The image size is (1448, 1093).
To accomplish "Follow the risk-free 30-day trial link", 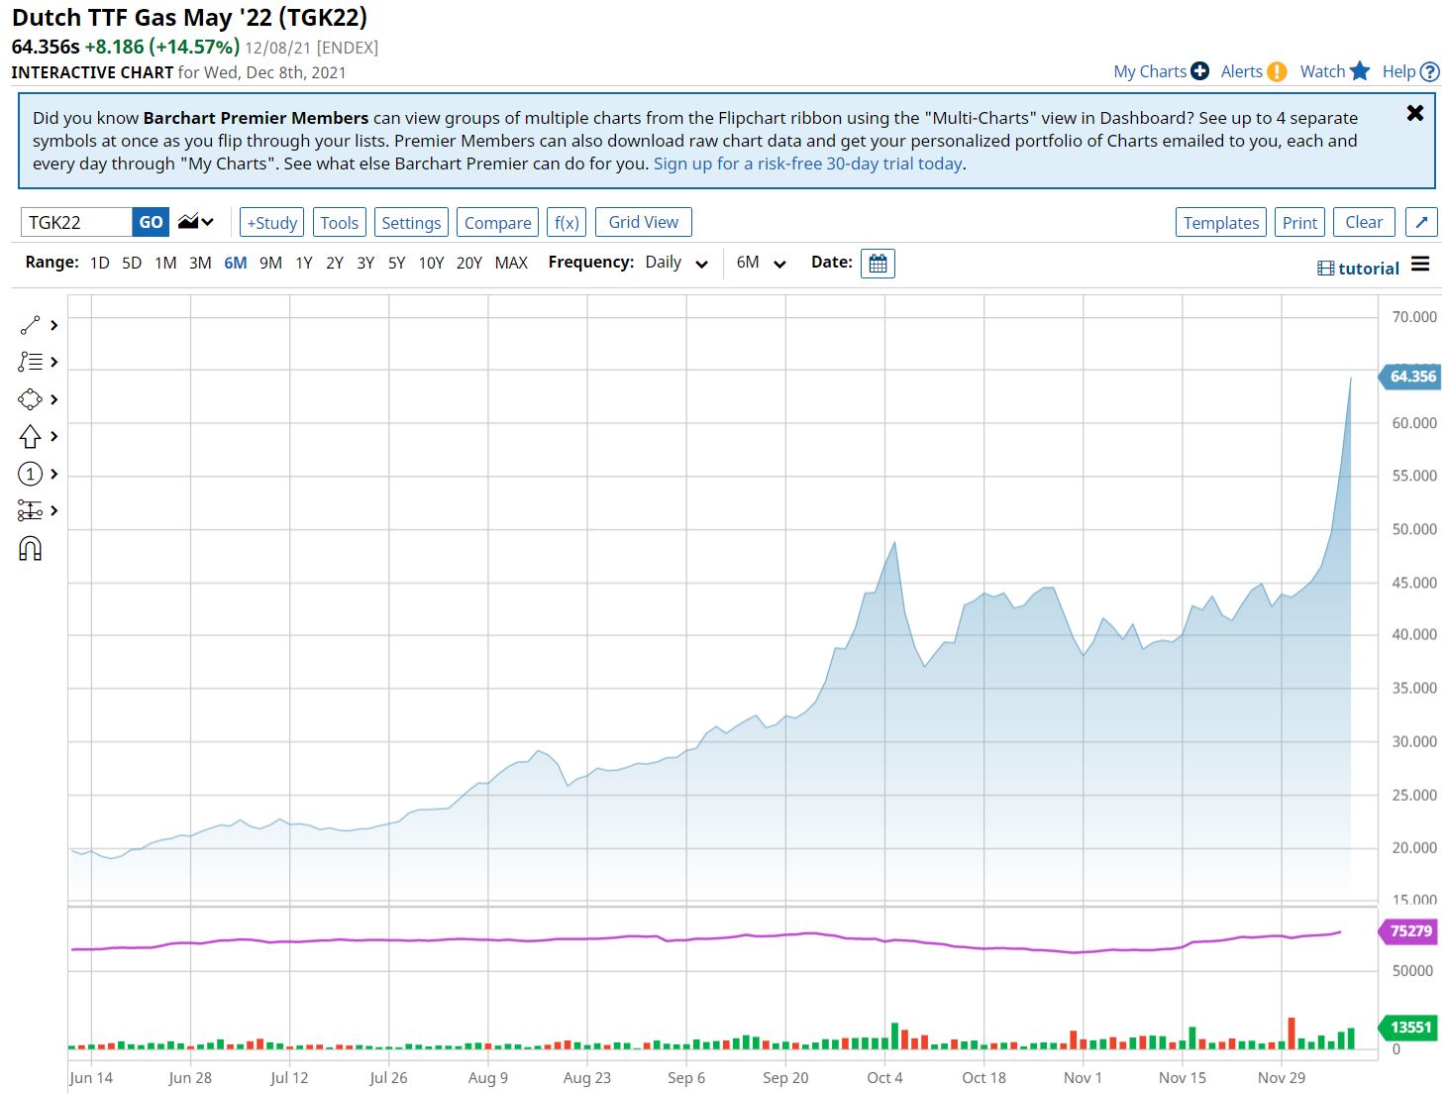I will pyautogui.click(x=808, y=164).
